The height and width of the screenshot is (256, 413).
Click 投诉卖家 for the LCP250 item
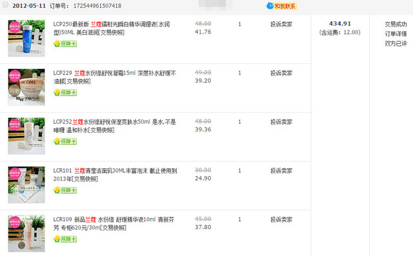tap(281, 25)
